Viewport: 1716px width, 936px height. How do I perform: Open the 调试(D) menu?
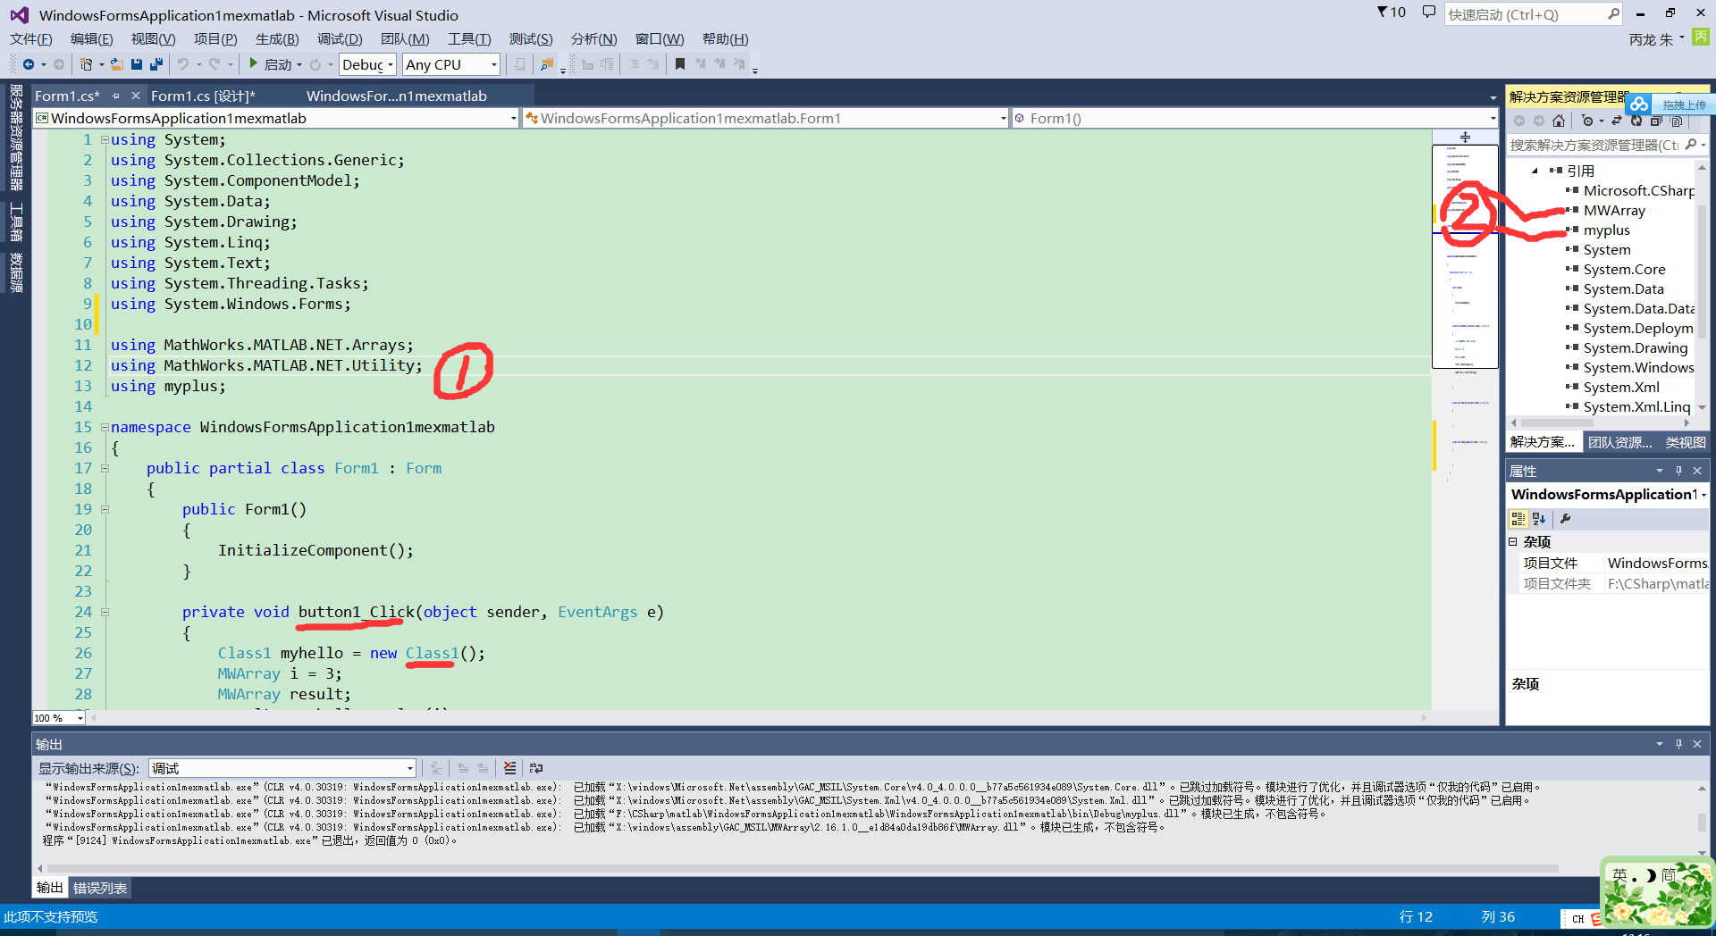(340, 38)
